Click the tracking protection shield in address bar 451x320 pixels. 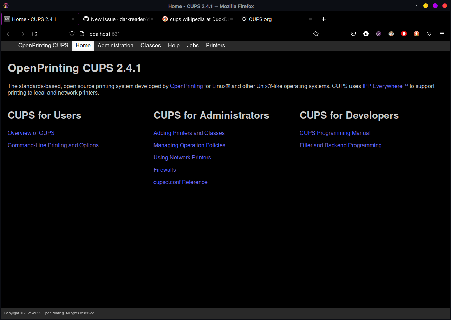coord(72,34)
